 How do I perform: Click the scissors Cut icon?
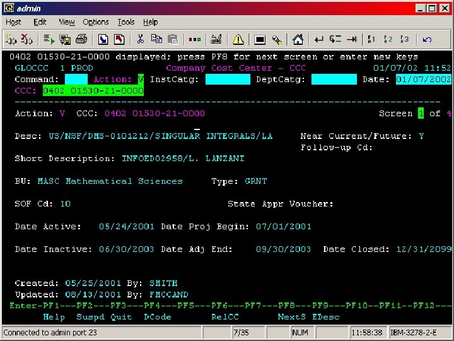click(141, 39)
